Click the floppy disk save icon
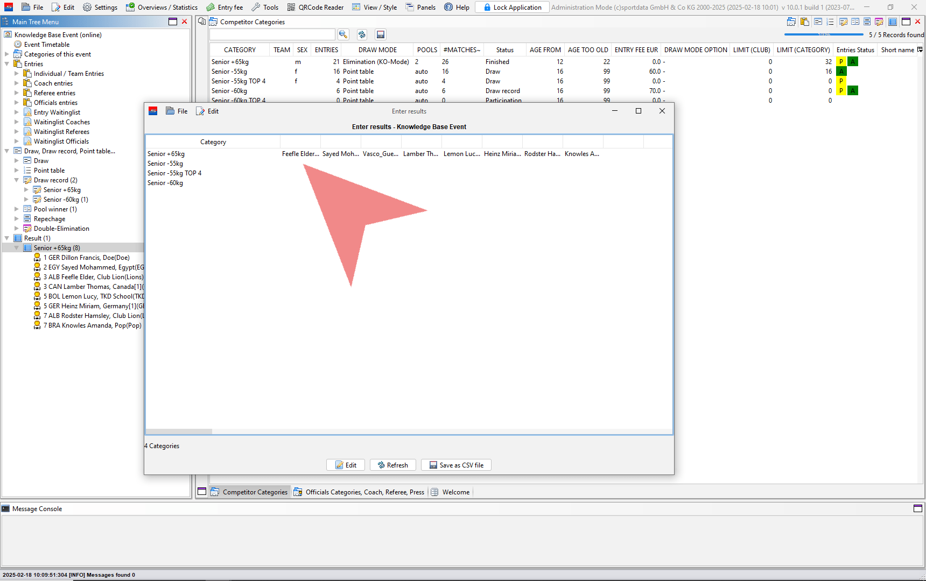 coord(380,34)
